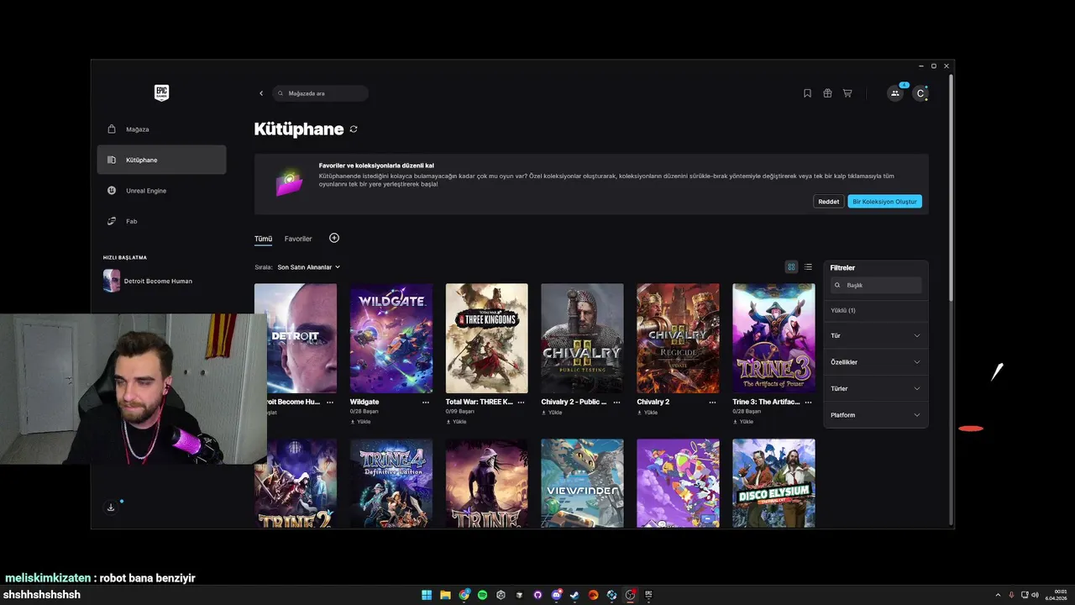
Task: Install Chivalry 2 via Yükle
Action: (648, 413)
